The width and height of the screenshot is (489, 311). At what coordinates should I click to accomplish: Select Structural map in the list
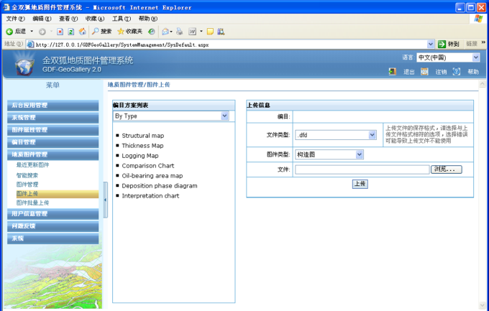[x=142, y=136]
